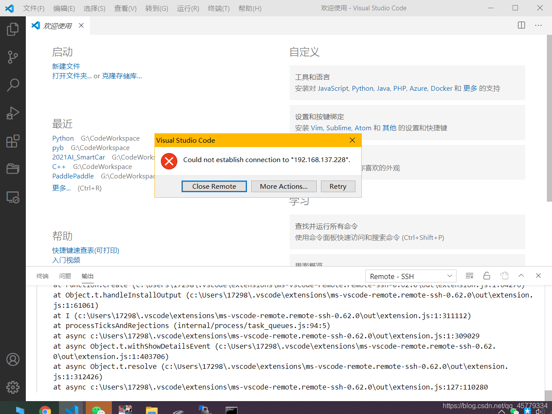Image resolution: width=552 pixels, height=414 pixels.
Task: Maximize the bottom panel with the chevron
Action: 521,276
